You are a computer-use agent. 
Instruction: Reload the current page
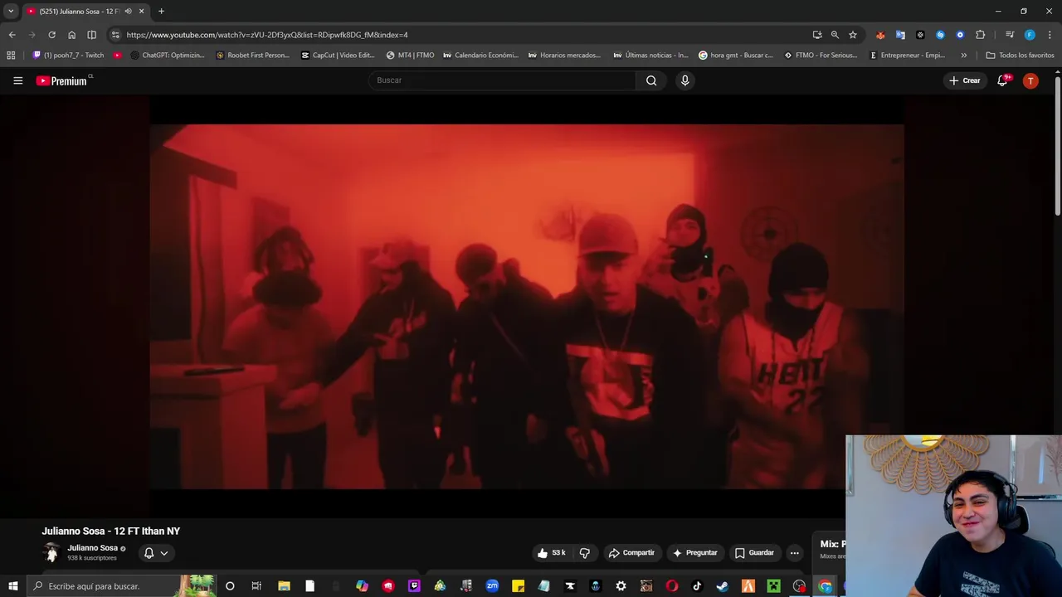(51, 35)
